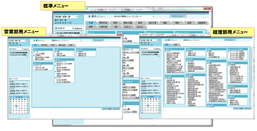Click マイメニュー button in sales menu window

98,40
